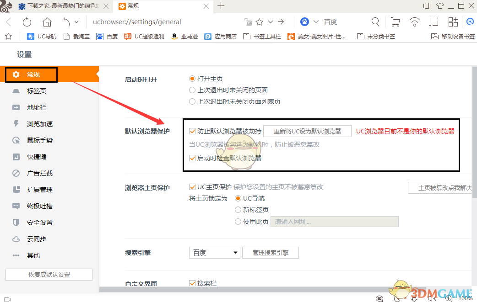
Task: Click the shopping cart toolbar icon
Action: pos(395,21)
